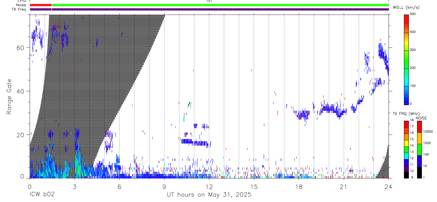Click the green segment of the top Noise strip
Viewport: 437px width, 202px height.
220,5
